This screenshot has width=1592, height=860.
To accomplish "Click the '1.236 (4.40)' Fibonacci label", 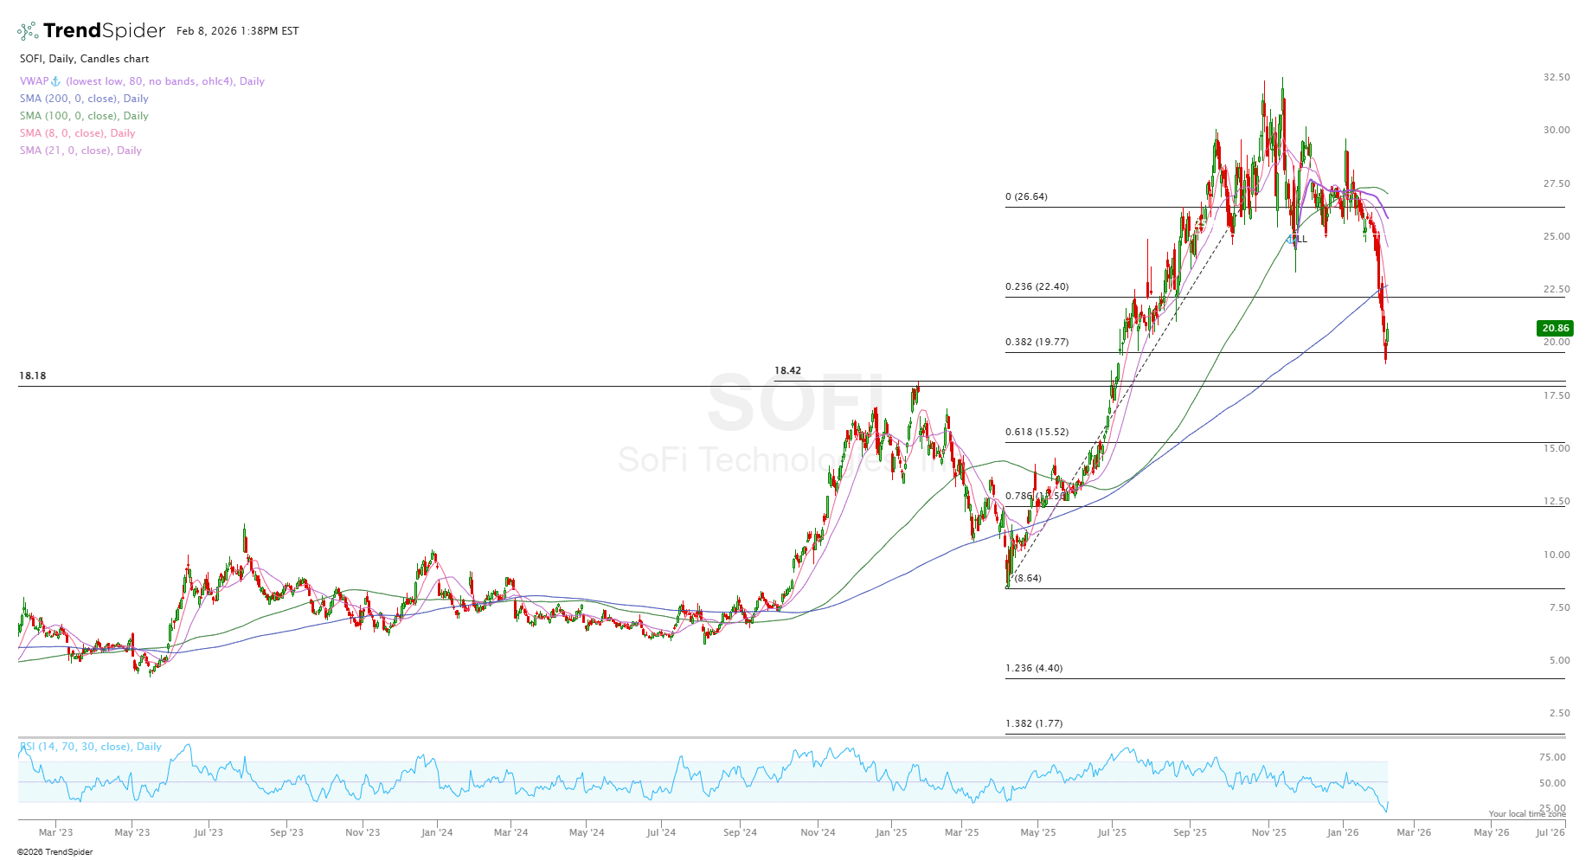I will (x=1034, y=669).
